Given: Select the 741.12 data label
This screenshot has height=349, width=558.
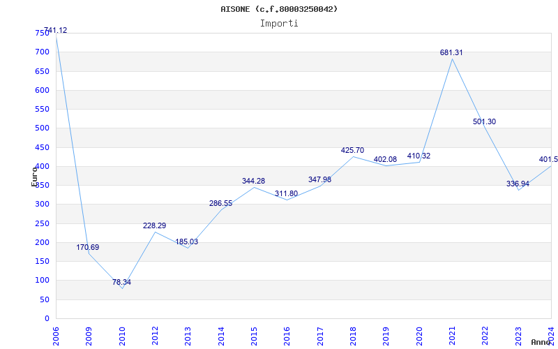Looking at the screenshot, I should coord(56,30).
